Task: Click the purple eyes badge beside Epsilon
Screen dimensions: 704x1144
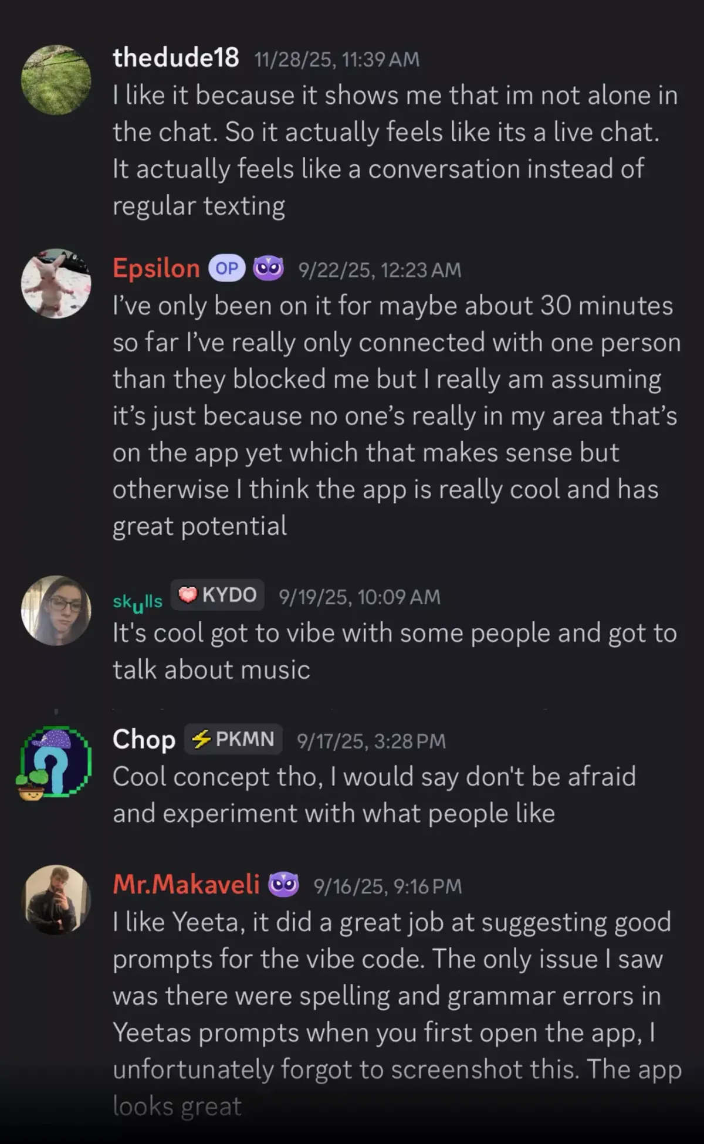Action: [269, 268]
